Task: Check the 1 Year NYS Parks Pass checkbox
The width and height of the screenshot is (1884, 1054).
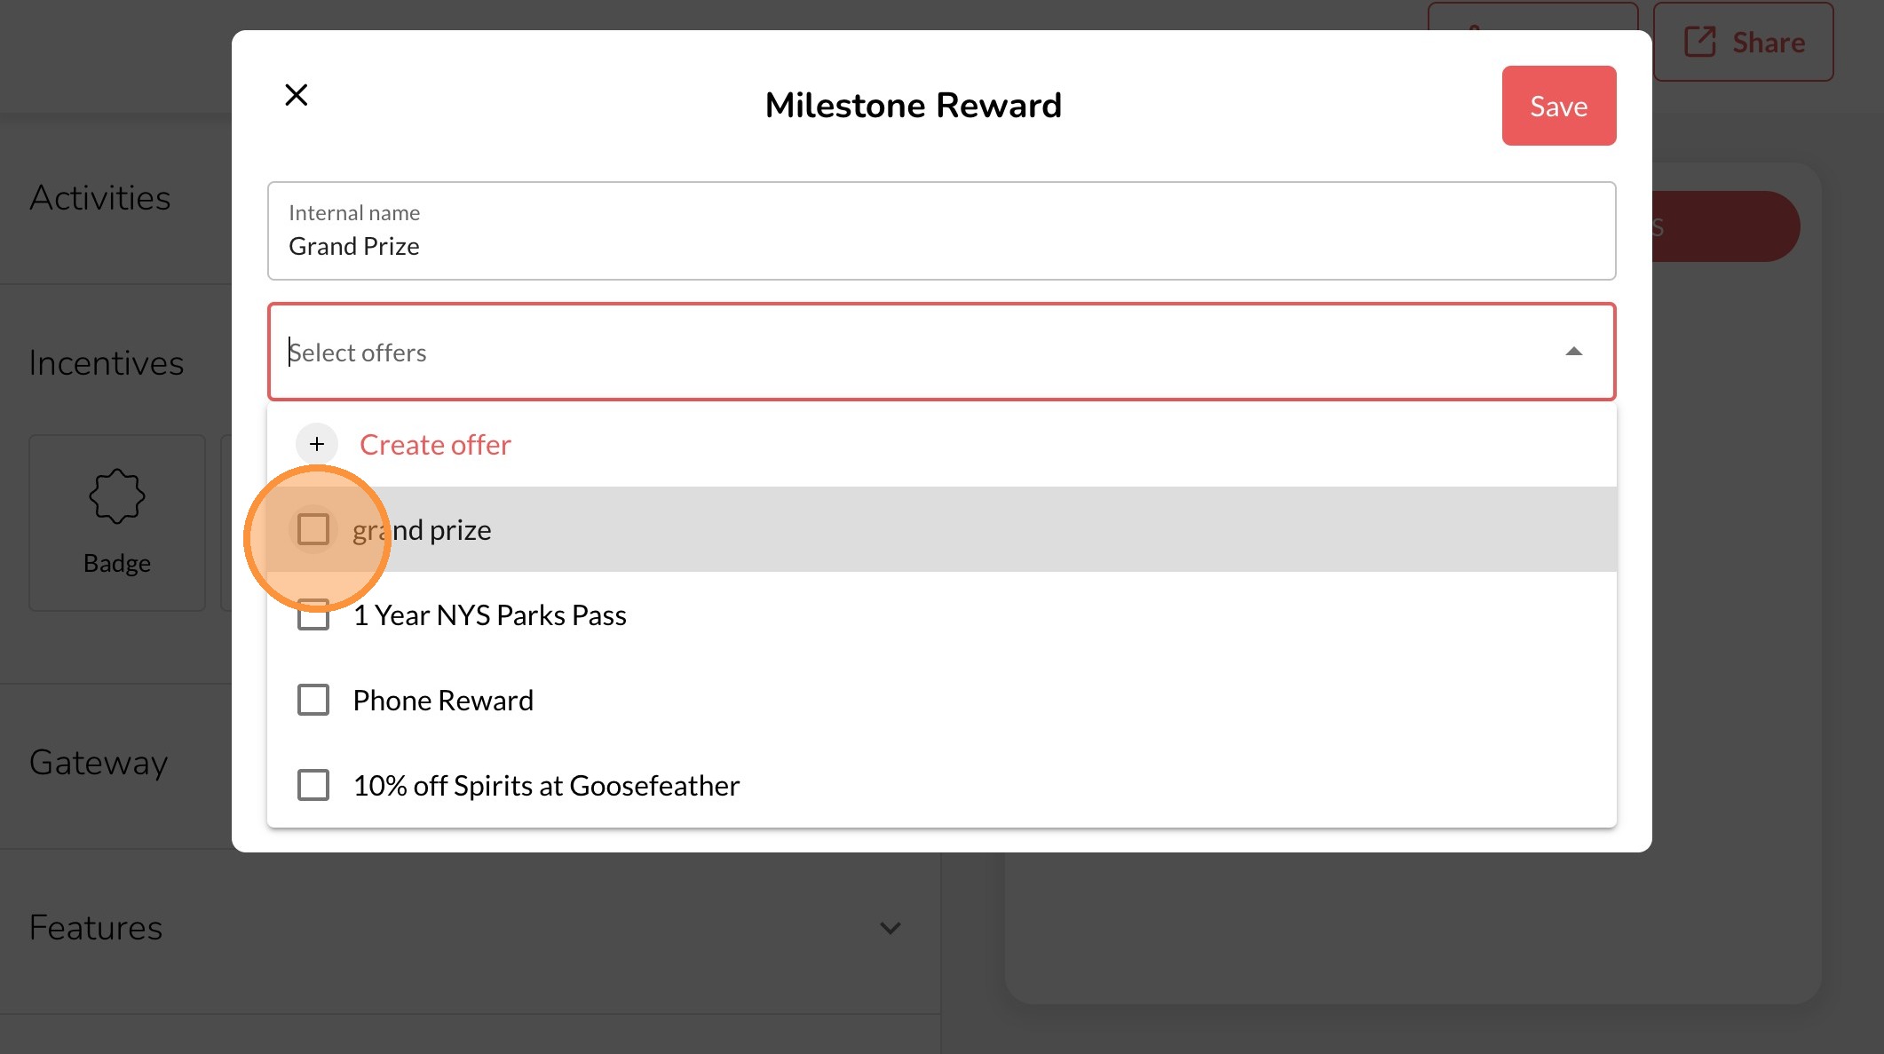Action: coord(313,614)
